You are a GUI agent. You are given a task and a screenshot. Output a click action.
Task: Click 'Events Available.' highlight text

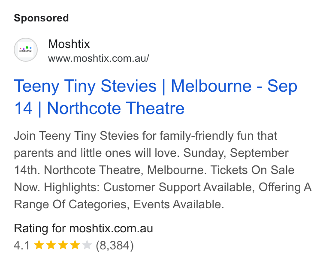coord(178,204)
